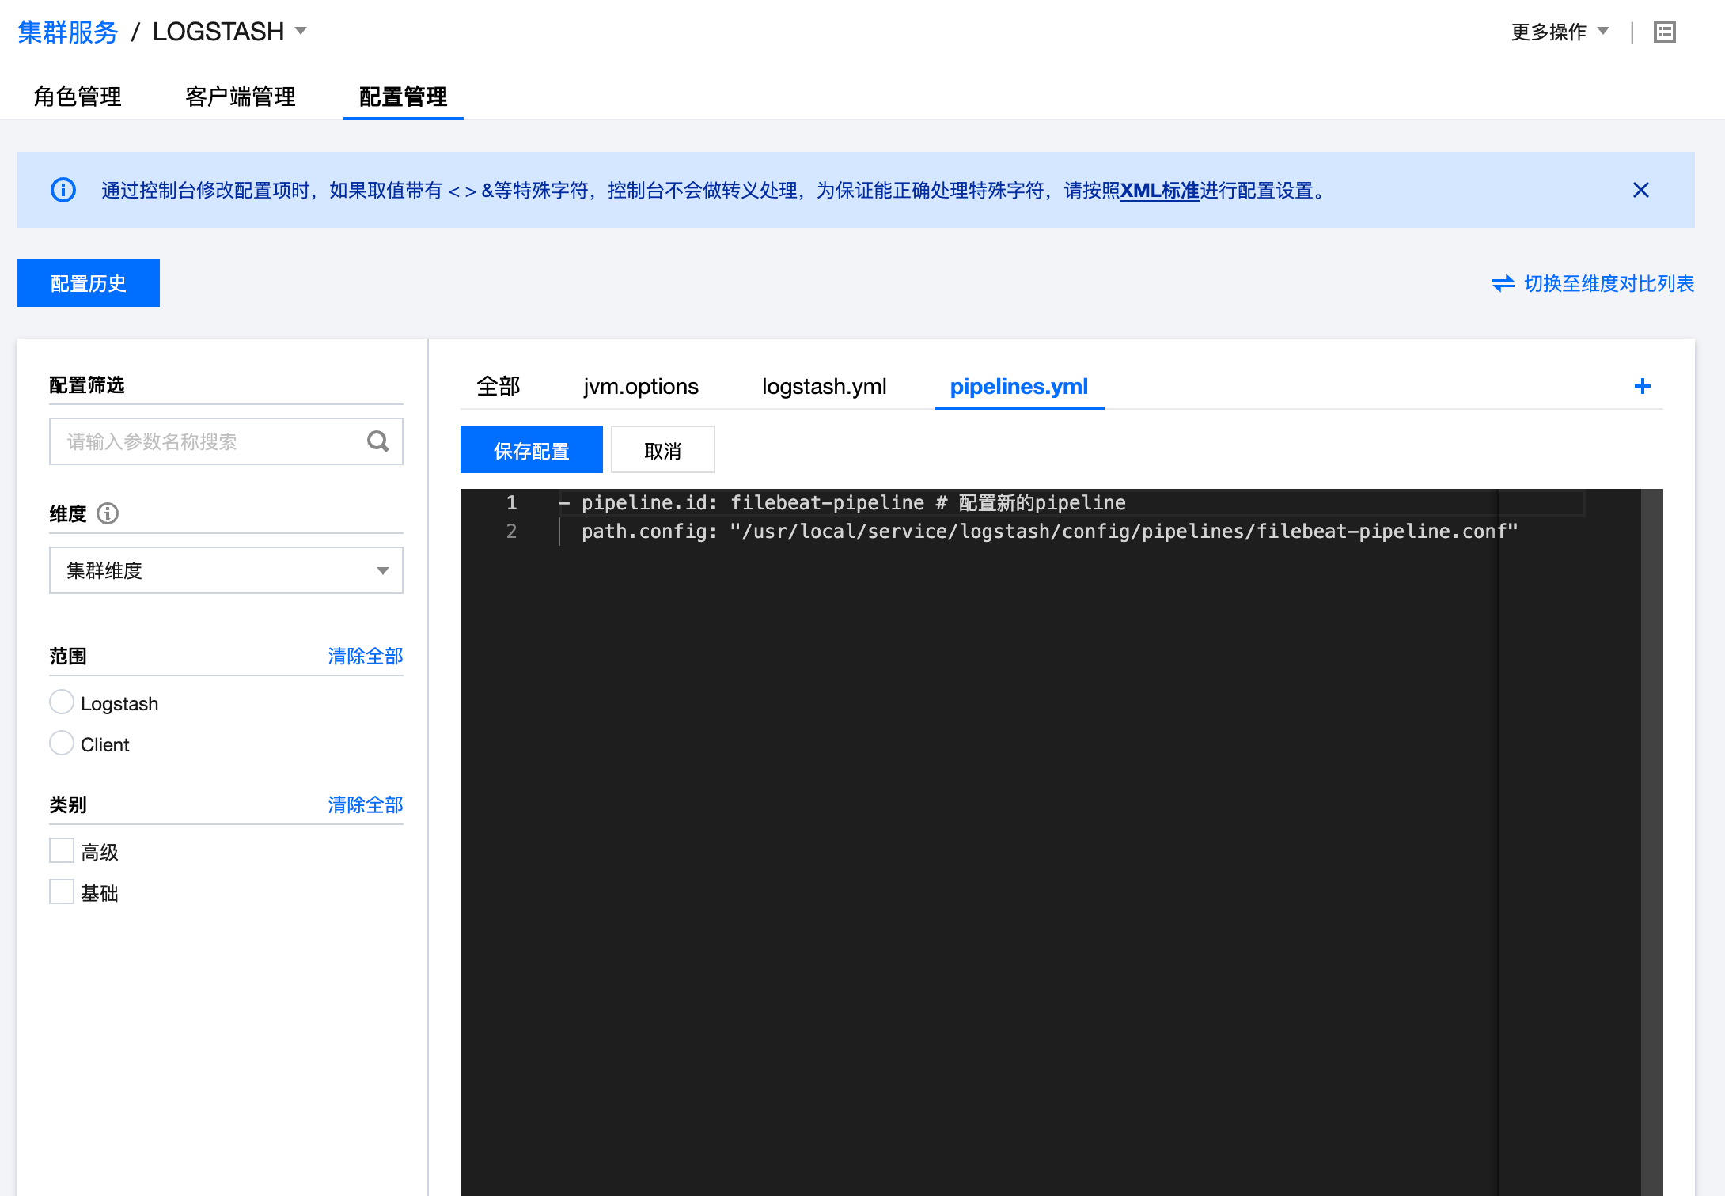Switch to the 客户端管理 tab
This screenshot has height=1196, width=1725.
241,97
